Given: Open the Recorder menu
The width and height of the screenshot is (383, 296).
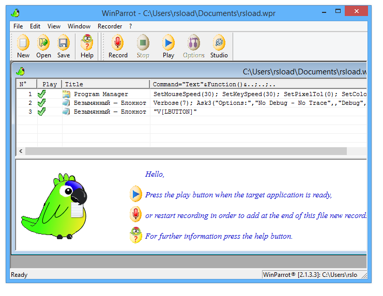Looking at the screenshot, I should (110, 26).
